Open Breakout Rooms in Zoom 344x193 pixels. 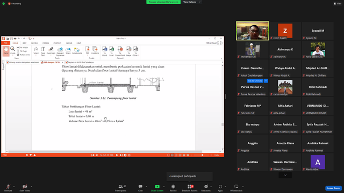click(190, 188)
